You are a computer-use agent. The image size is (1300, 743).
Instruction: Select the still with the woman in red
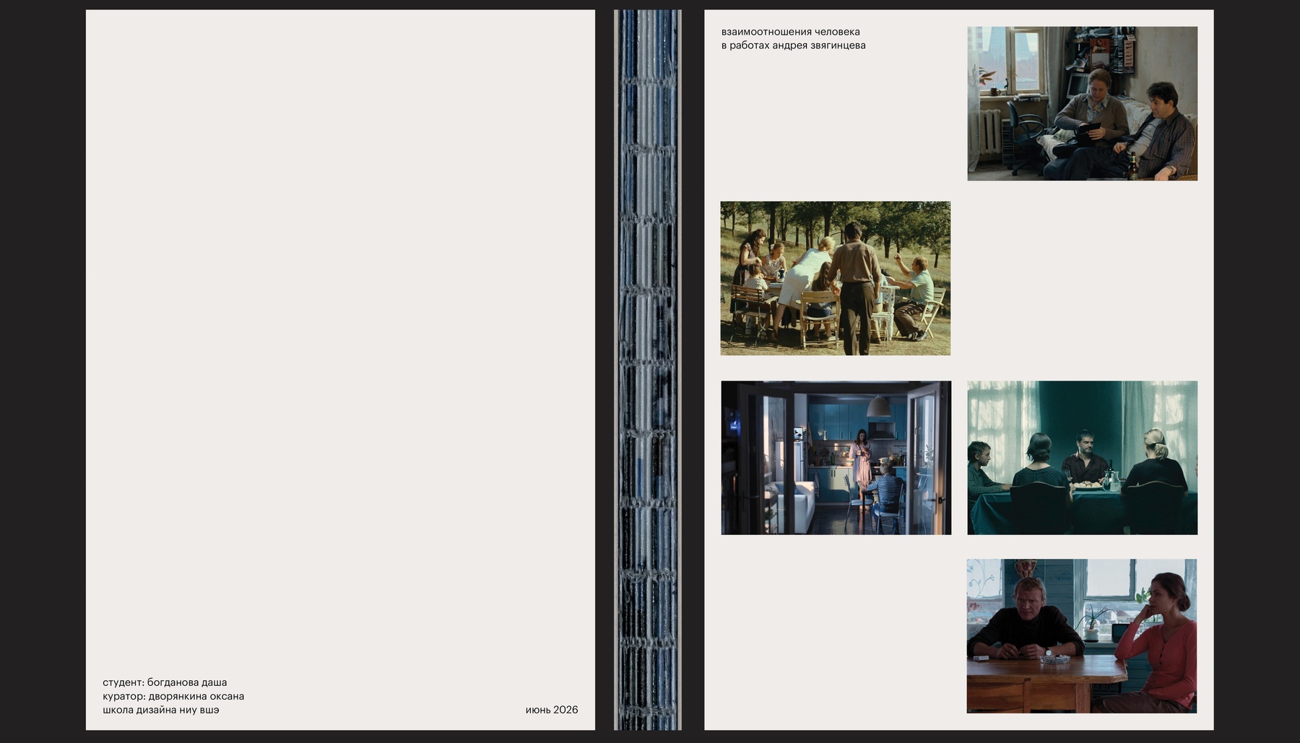click(x=1082, y=636)
